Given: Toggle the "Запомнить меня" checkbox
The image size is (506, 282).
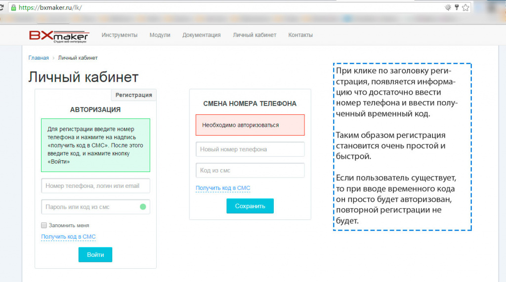Looking at the screenshot, I should [x=44, y=225].
